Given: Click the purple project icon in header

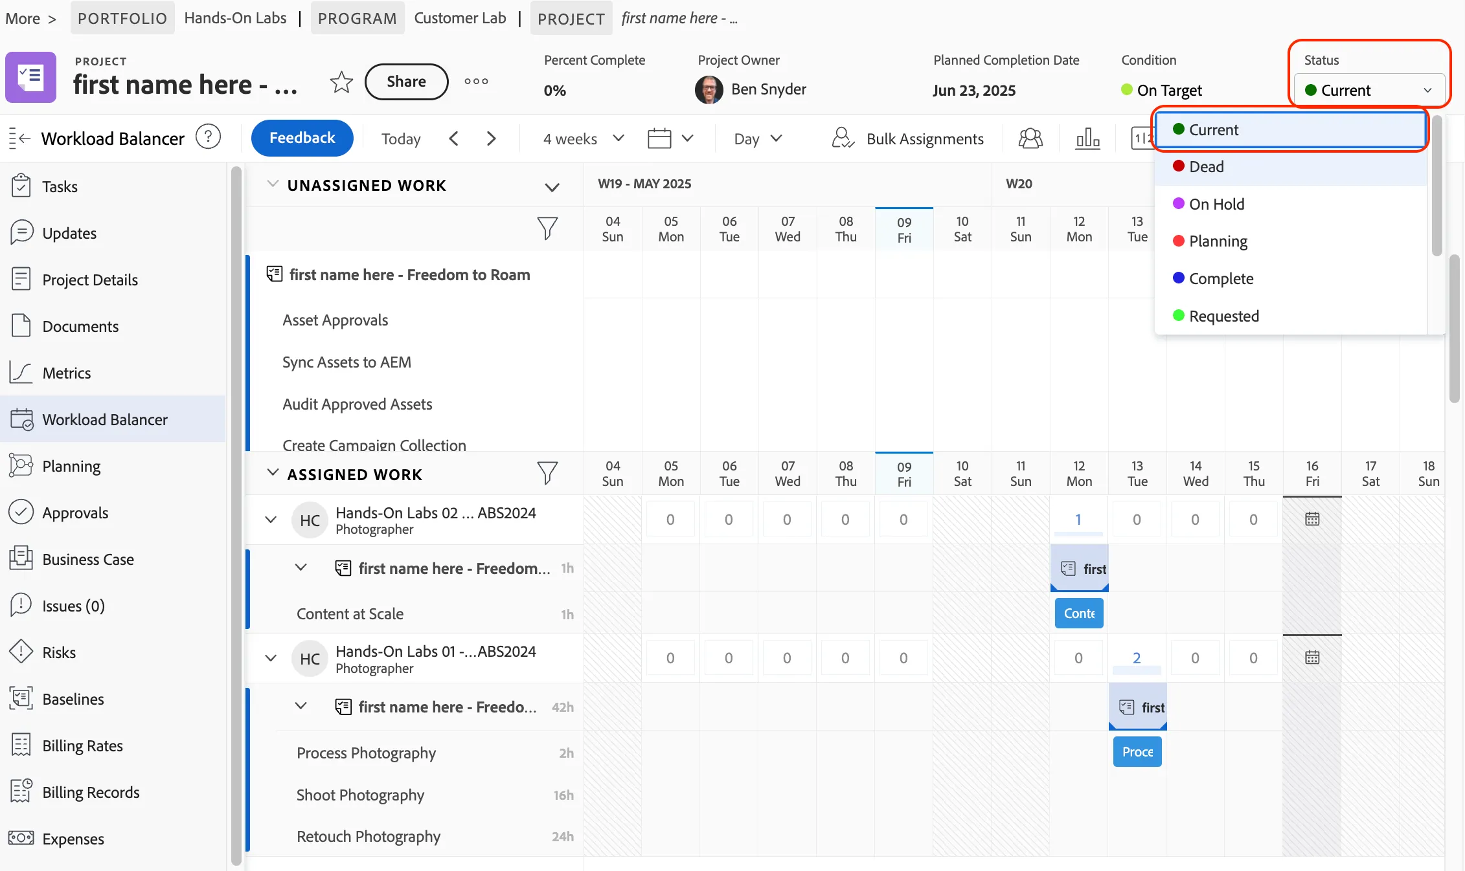Looking at the screenshot, I should click(31, 77).
